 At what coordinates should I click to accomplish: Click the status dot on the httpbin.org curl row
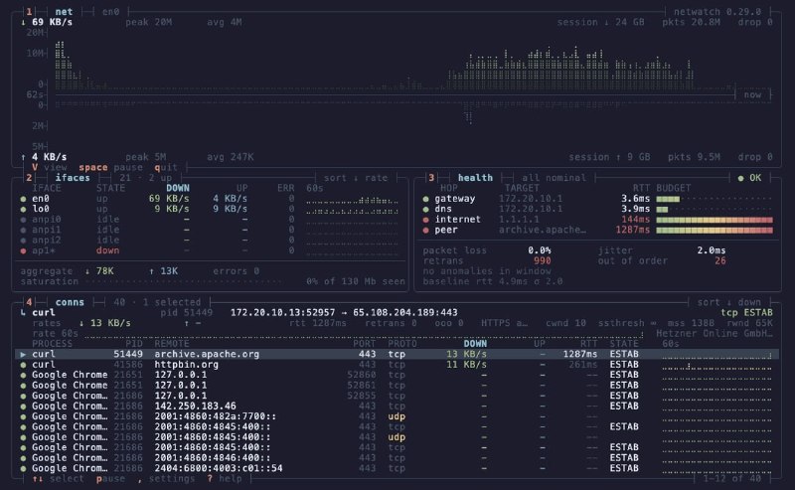point(23,365)
